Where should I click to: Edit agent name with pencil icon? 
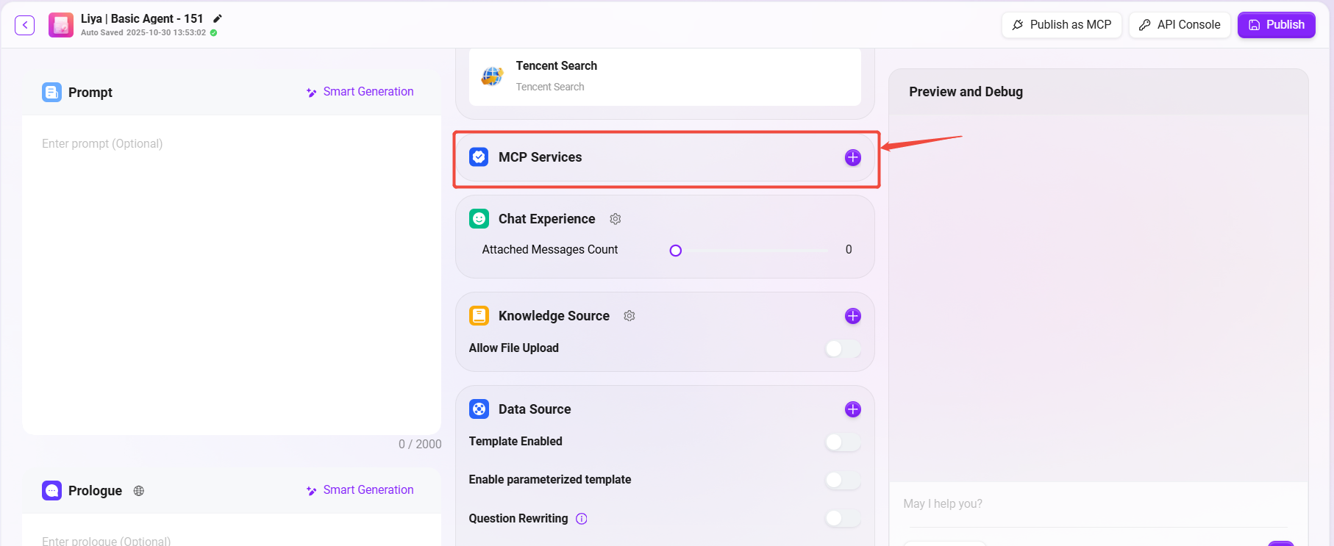(218, 18)
